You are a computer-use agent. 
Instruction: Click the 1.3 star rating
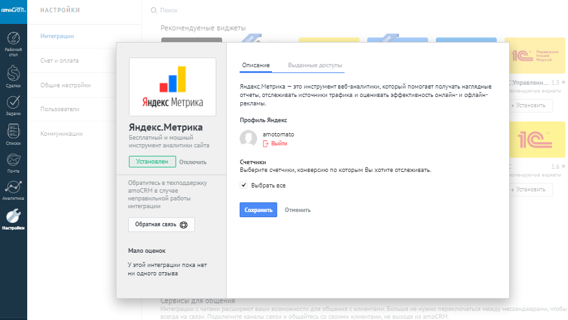(558, 83)
